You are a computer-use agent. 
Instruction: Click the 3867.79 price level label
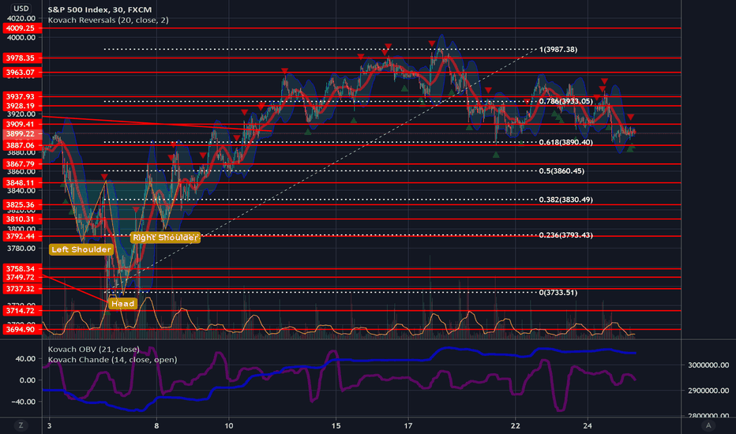22,164
